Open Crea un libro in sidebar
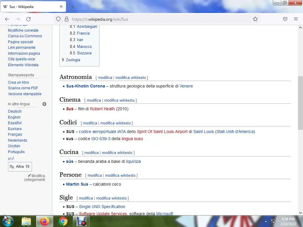Image resolution: width=303 pixels, height=227 pixels. (x=18, y=82)
